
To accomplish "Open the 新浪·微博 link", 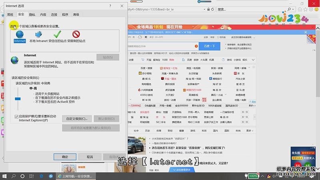I will 217,68.
